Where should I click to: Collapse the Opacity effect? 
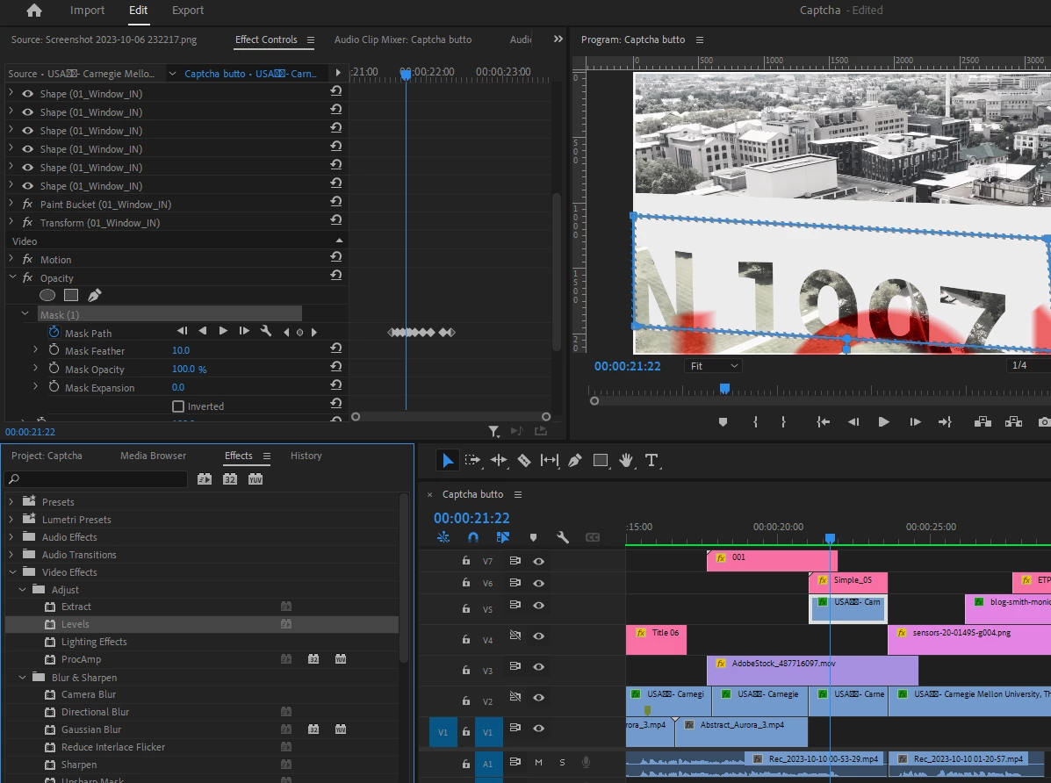pos(12,277)
